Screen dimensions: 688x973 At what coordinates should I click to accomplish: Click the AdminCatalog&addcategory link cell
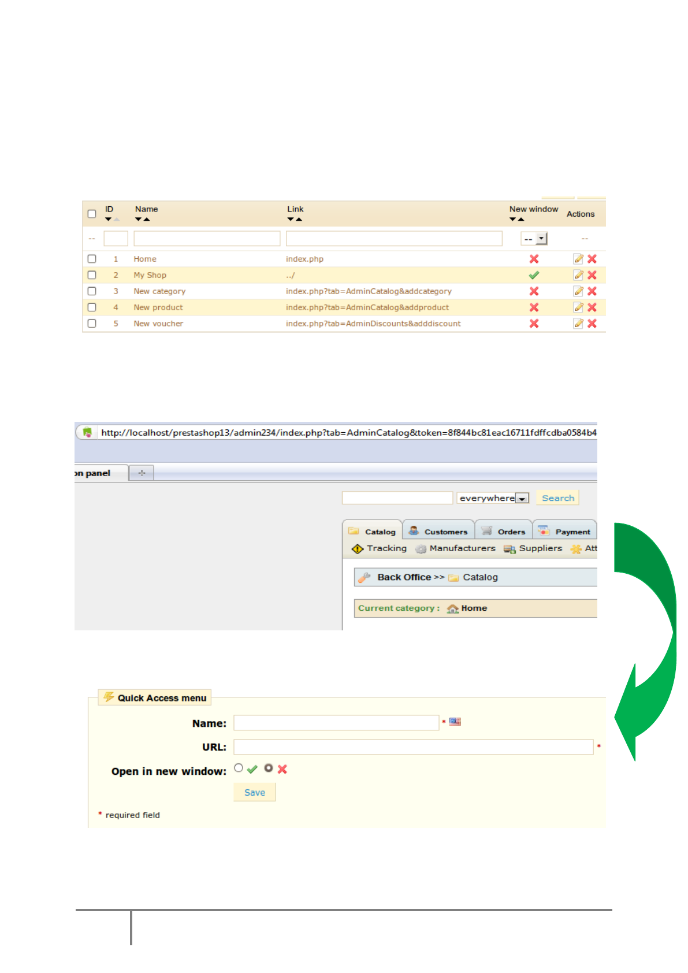point(369,291)
